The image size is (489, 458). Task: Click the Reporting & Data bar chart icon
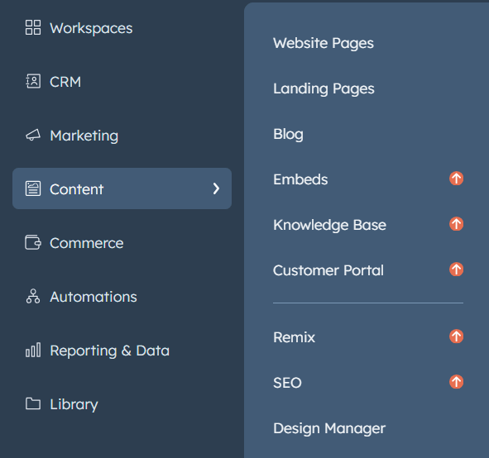(x=33, y=350)
